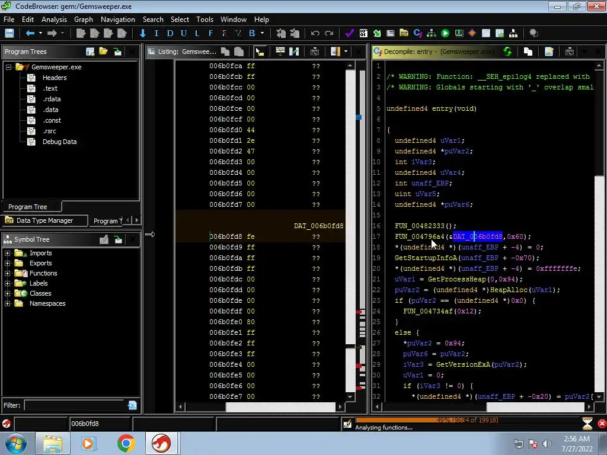Open the Data Types DT folder icon
The height and width of the screenshot is (455, 607).
coord(404,33)
